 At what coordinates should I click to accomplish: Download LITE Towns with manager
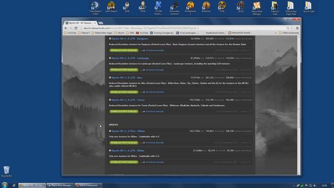[x=124, y=111]
